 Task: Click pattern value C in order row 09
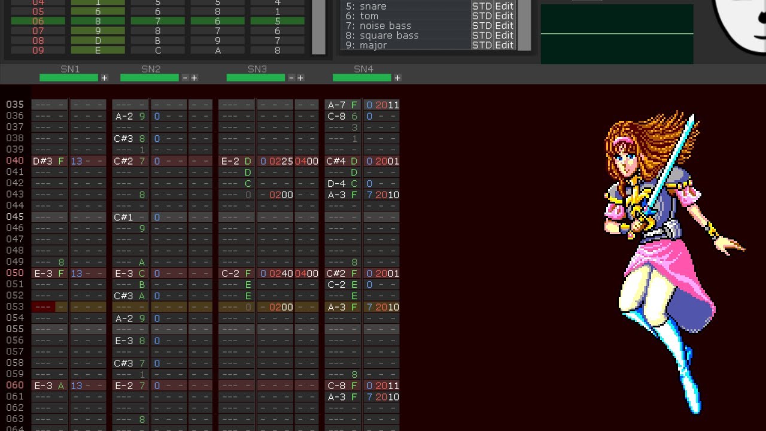[158, 50]
